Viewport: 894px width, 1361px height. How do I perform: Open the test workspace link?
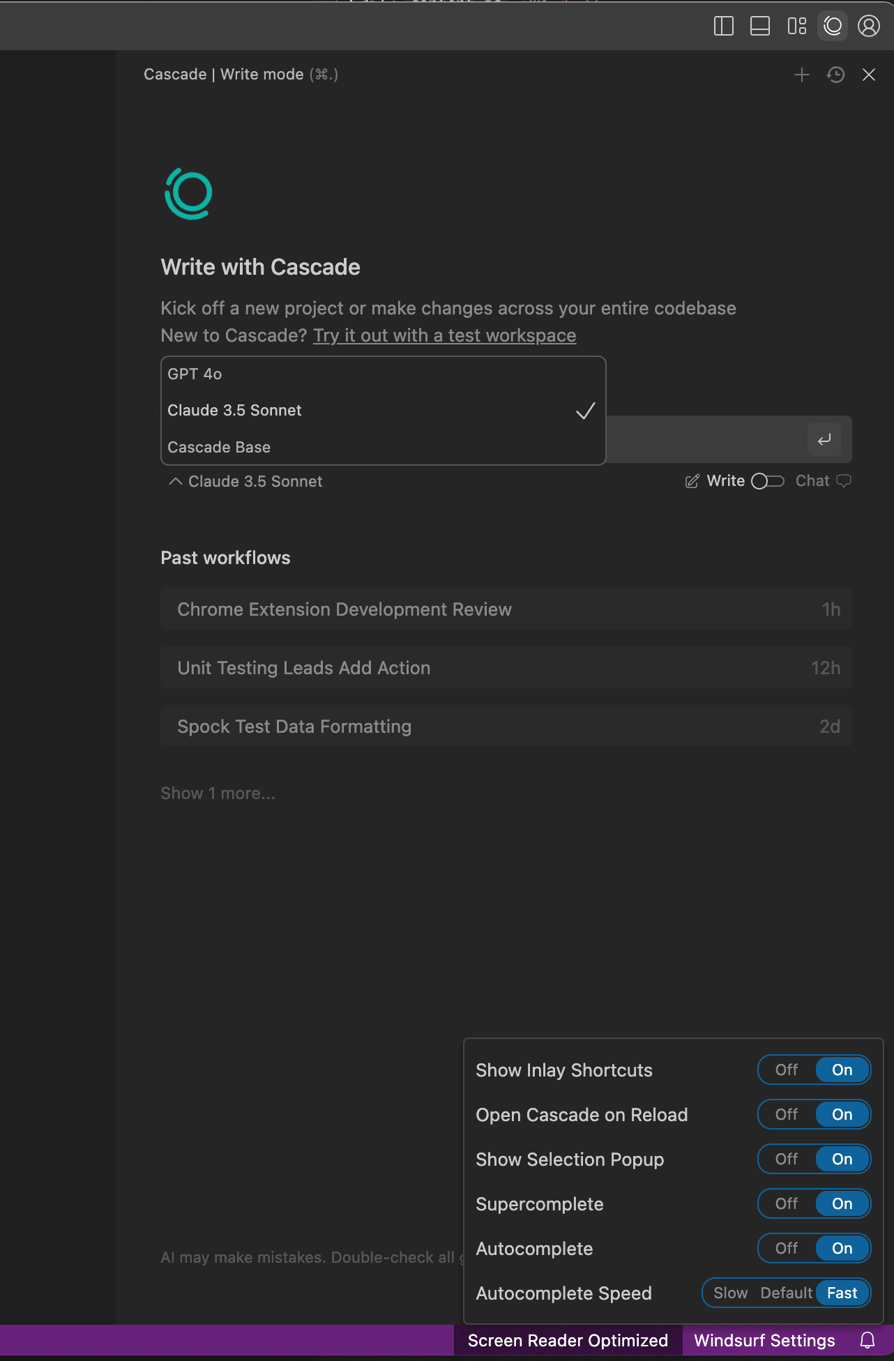click(445, 335)
